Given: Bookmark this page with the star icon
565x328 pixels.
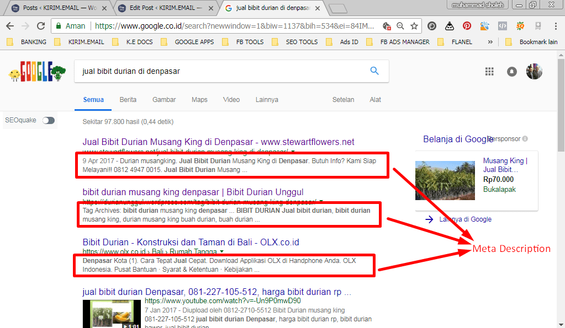Looking at the screenshot, I should (415, 26).
